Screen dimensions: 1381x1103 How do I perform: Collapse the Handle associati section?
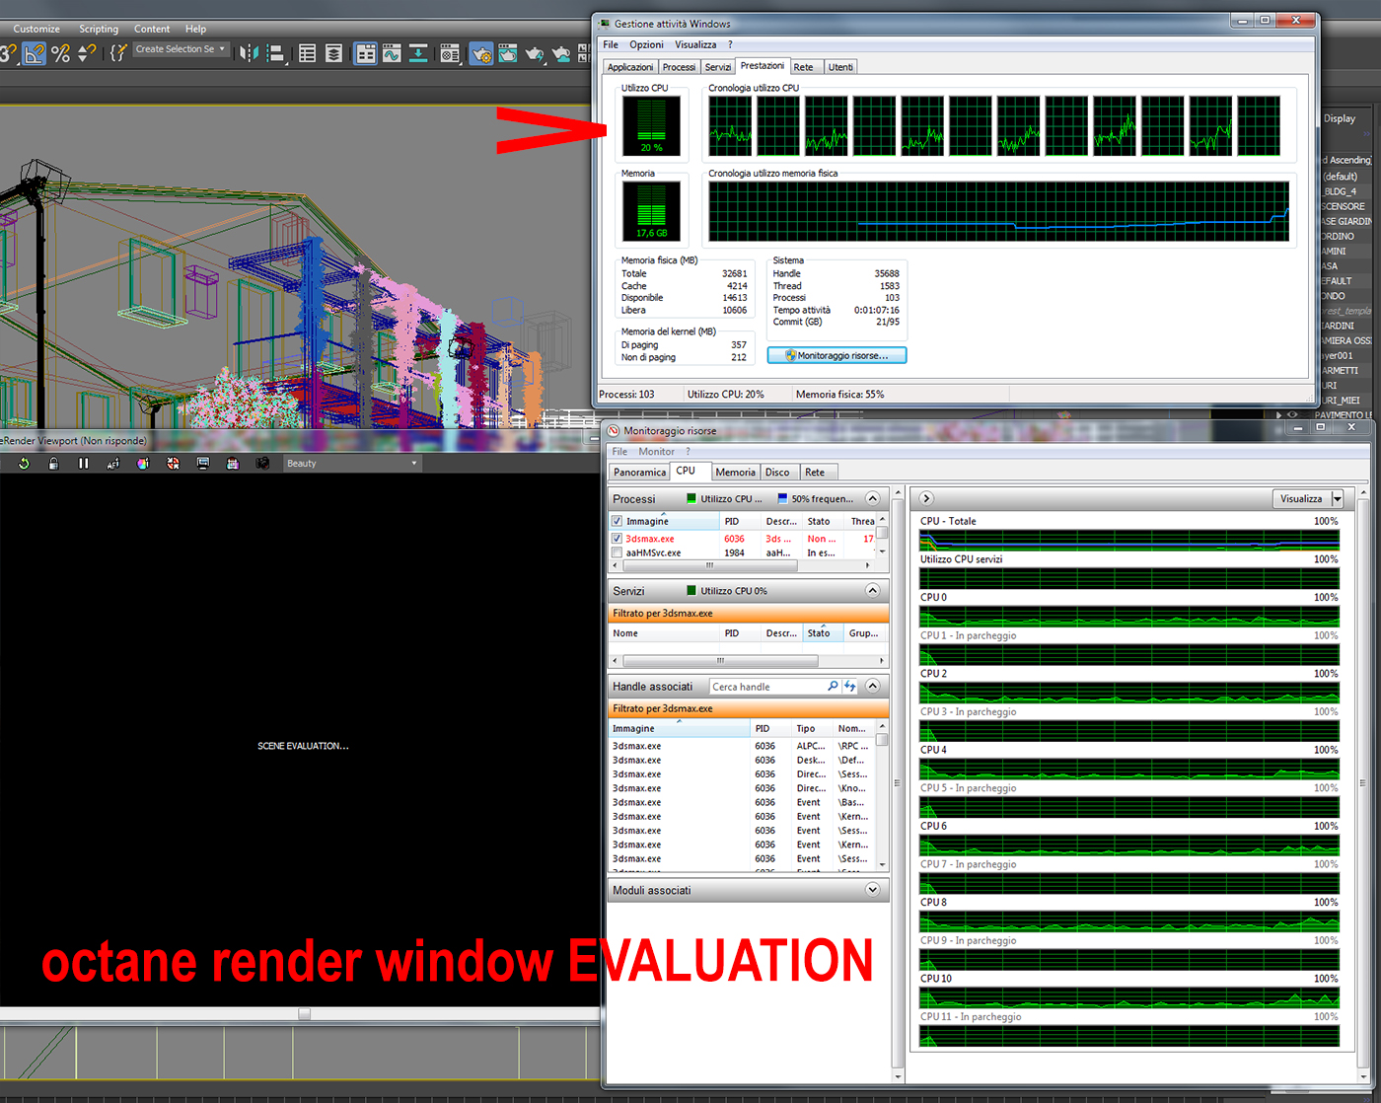pyautogui.click(x=872, y=687)
